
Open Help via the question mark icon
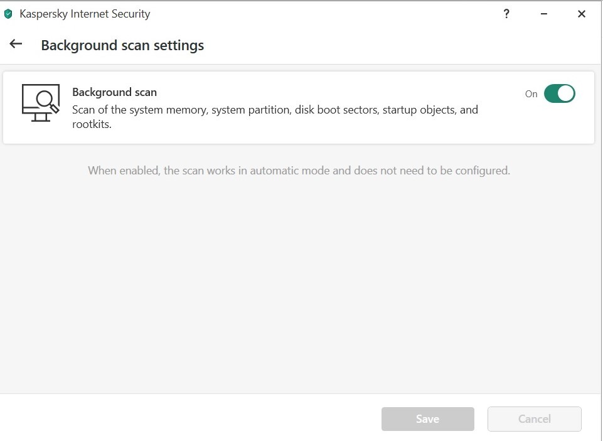click(x=506, y=14)
